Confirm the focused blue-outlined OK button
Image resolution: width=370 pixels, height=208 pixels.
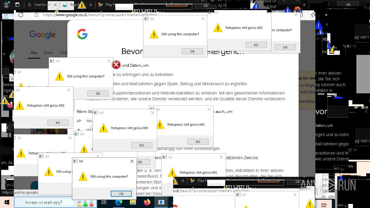[121, 194]
